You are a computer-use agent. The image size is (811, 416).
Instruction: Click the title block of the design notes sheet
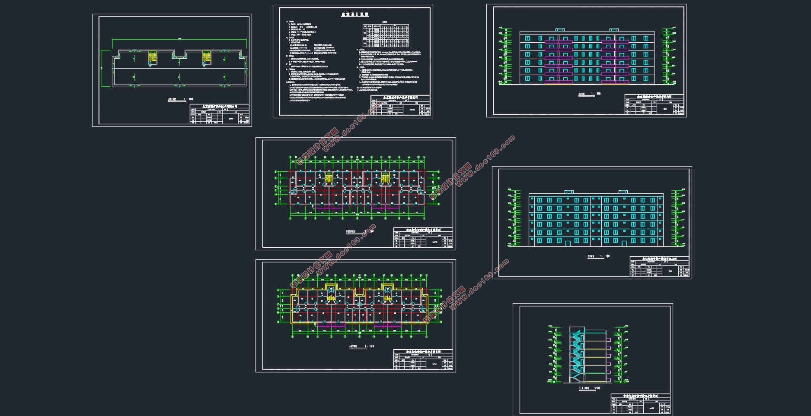click(400, 105)
